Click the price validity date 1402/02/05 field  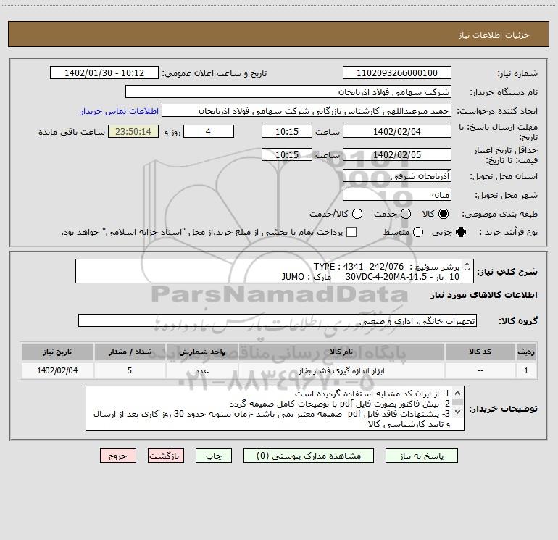(397, 154)
